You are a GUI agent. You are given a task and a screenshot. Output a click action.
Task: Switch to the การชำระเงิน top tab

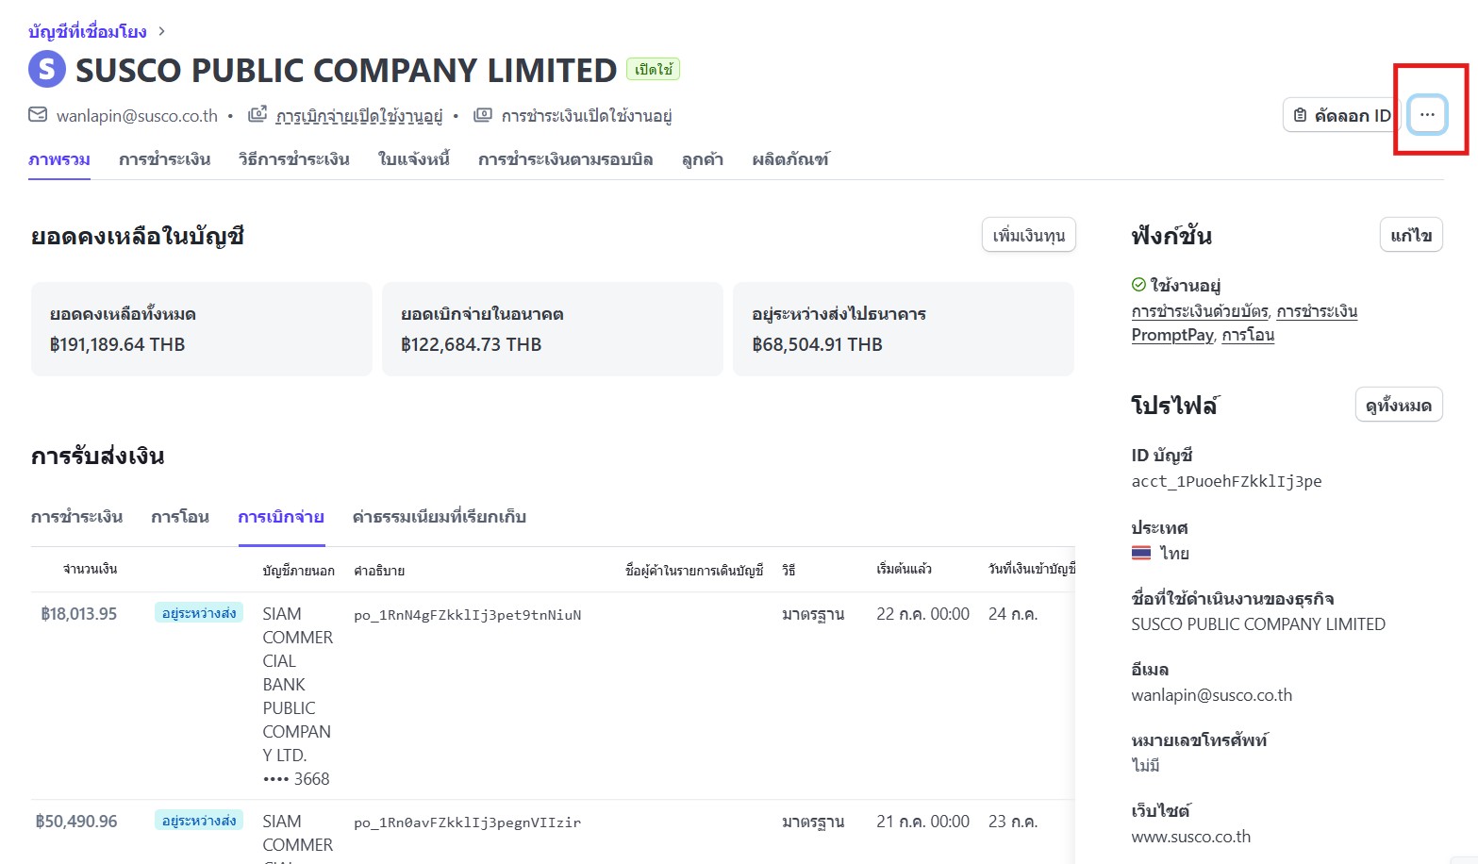(164, 159)
